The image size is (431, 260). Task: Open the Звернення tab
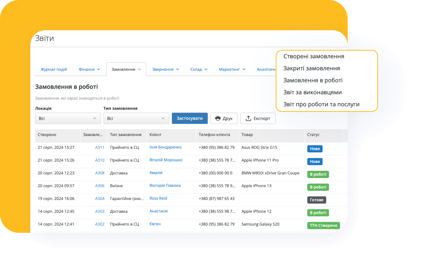[x=166, y=70]
